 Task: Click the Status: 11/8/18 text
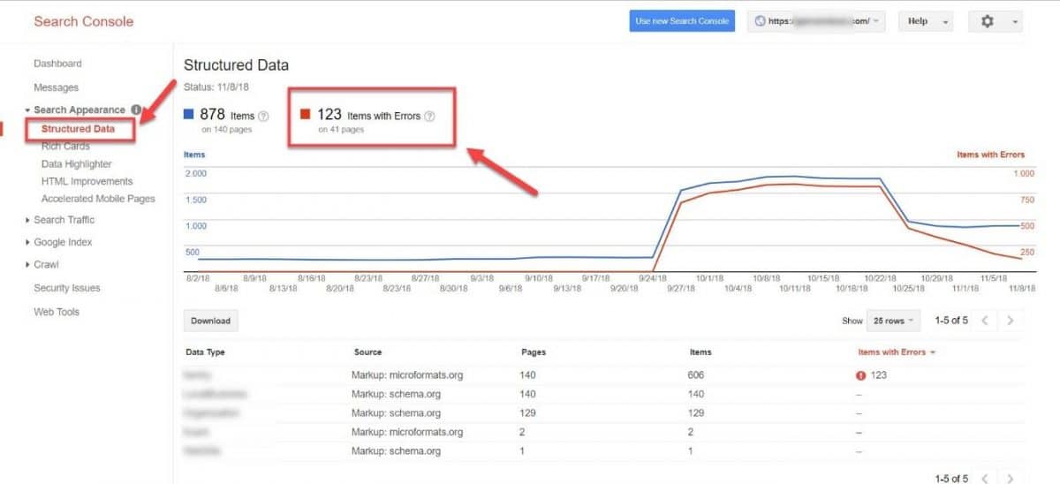pos(218,87)
